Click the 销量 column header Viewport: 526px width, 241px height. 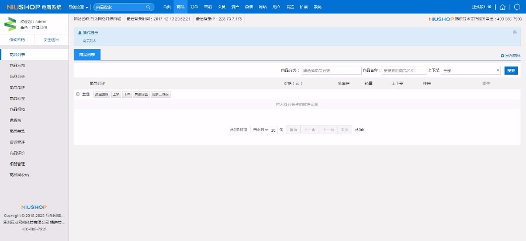[x=368, y=83]
